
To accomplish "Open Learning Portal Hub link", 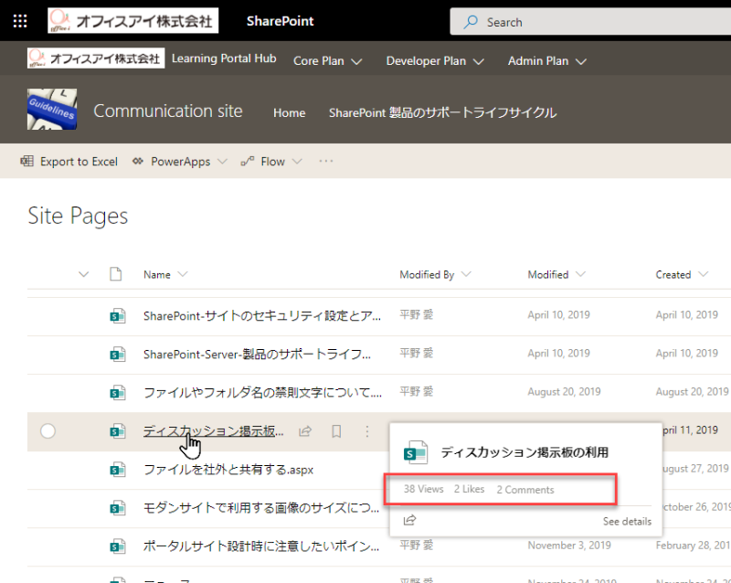I will pos(224,58).
